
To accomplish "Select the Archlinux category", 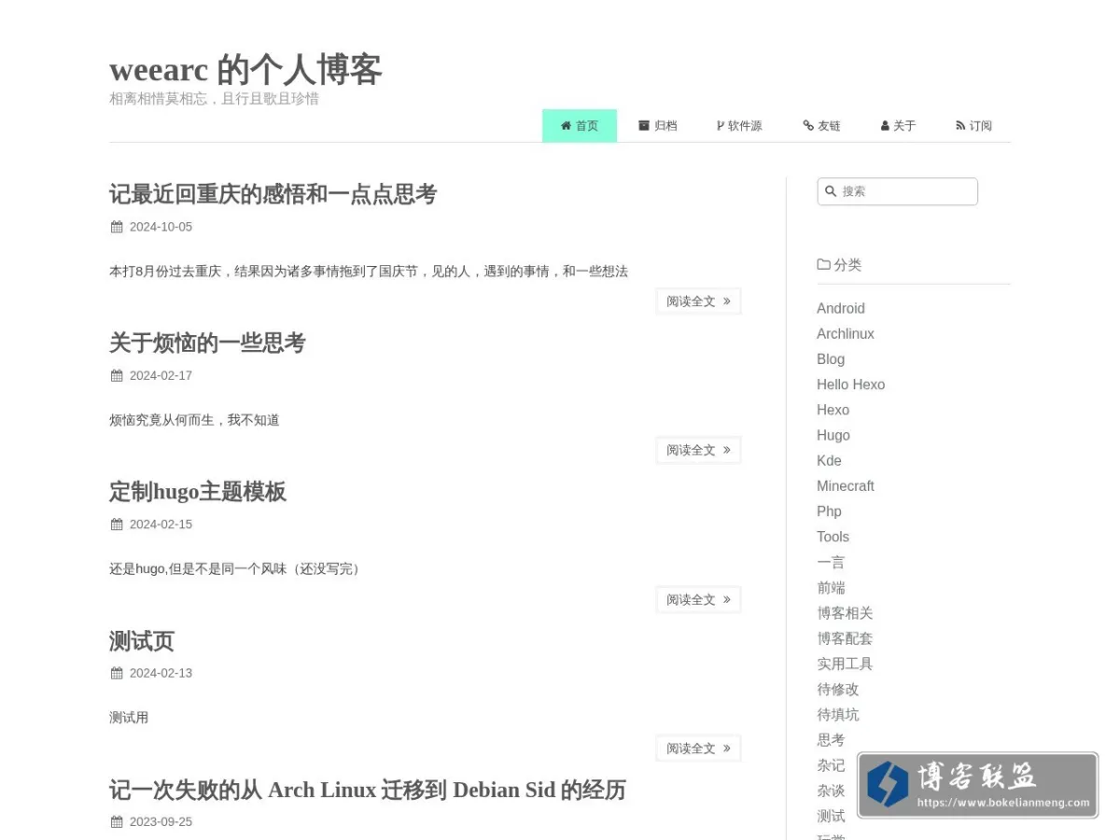I will (x=846, y=334).
